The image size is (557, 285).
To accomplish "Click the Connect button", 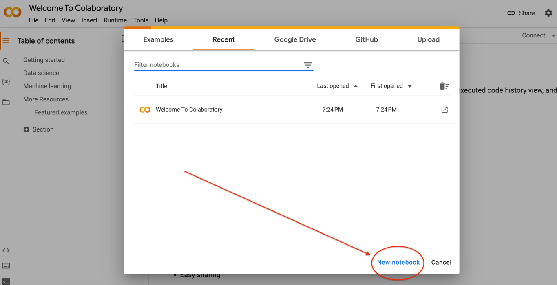I will (x=533, y=35).
